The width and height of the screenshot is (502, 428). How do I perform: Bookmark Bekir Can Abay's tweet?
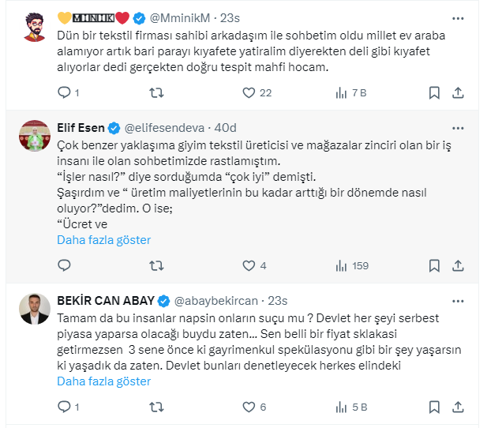(x=433, y=407)
